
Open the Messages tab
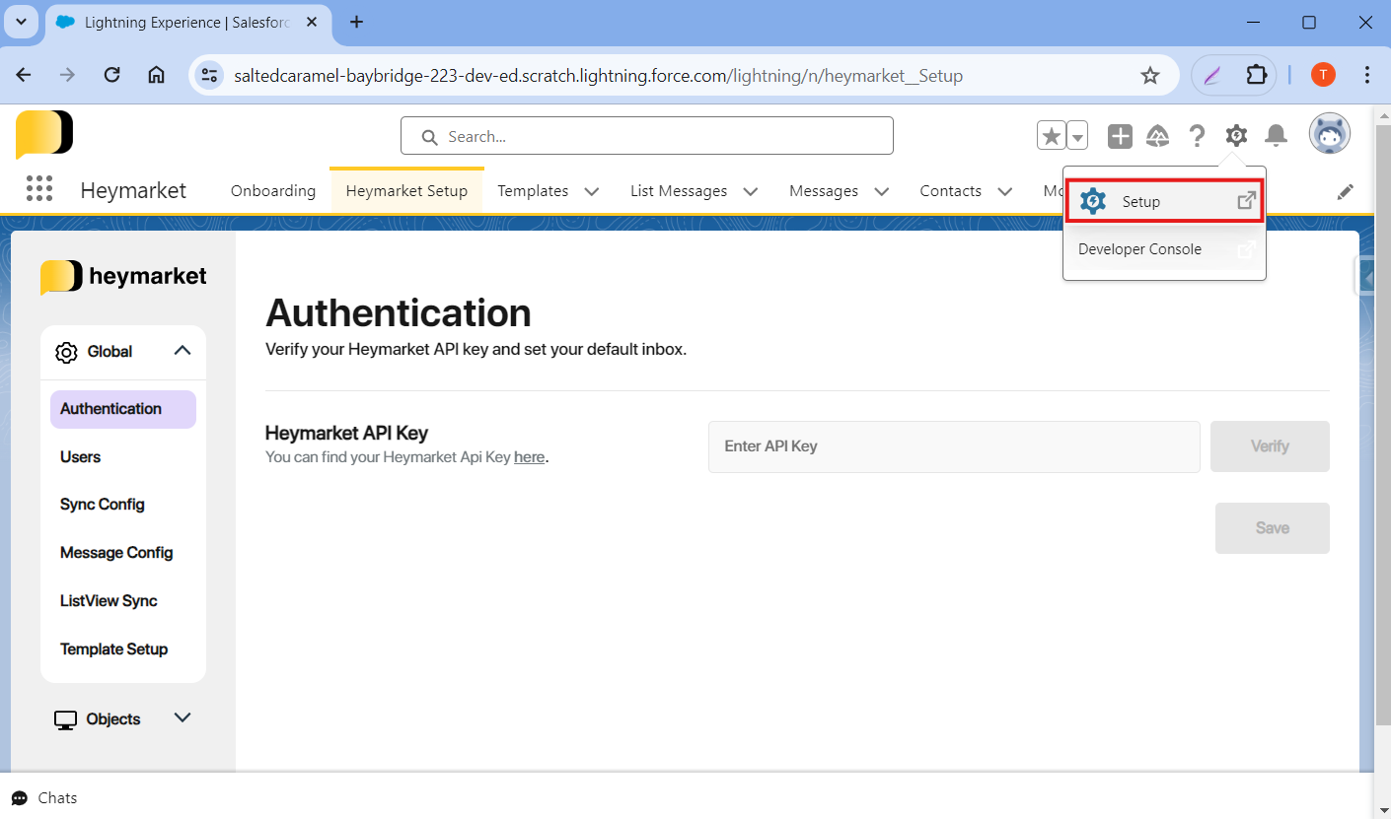coord(824,191)
